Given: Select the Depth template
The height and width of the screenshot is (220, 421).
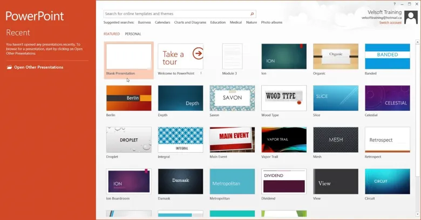Looking at the screenshot, I should pyautogui.click(x=180, y=98).
